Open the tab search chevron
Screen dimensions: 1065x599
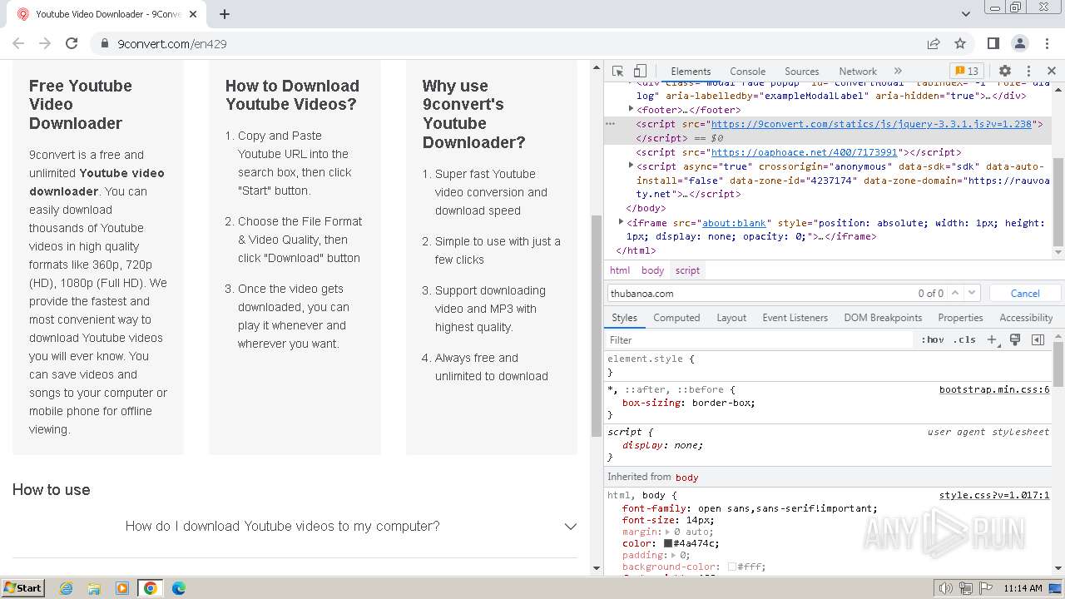coord(966,14)
